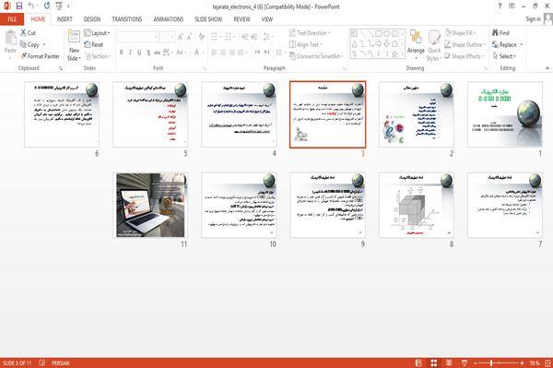
Task: Open Find in the Editing group
Action: coord(500,33)
